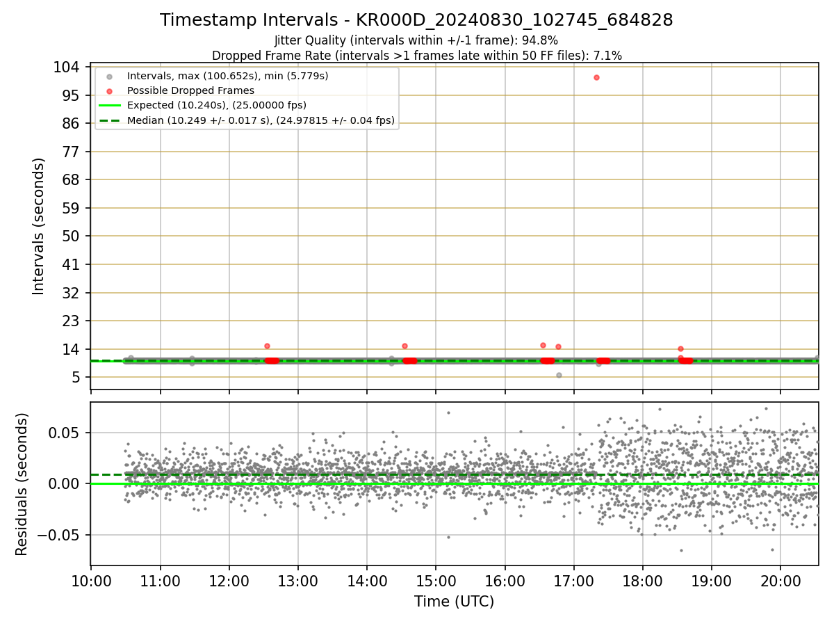Click legend entry "Expected (10.240s), (25.00000 fps)"
Screen dimensions: 834x626
pos(217,105)
